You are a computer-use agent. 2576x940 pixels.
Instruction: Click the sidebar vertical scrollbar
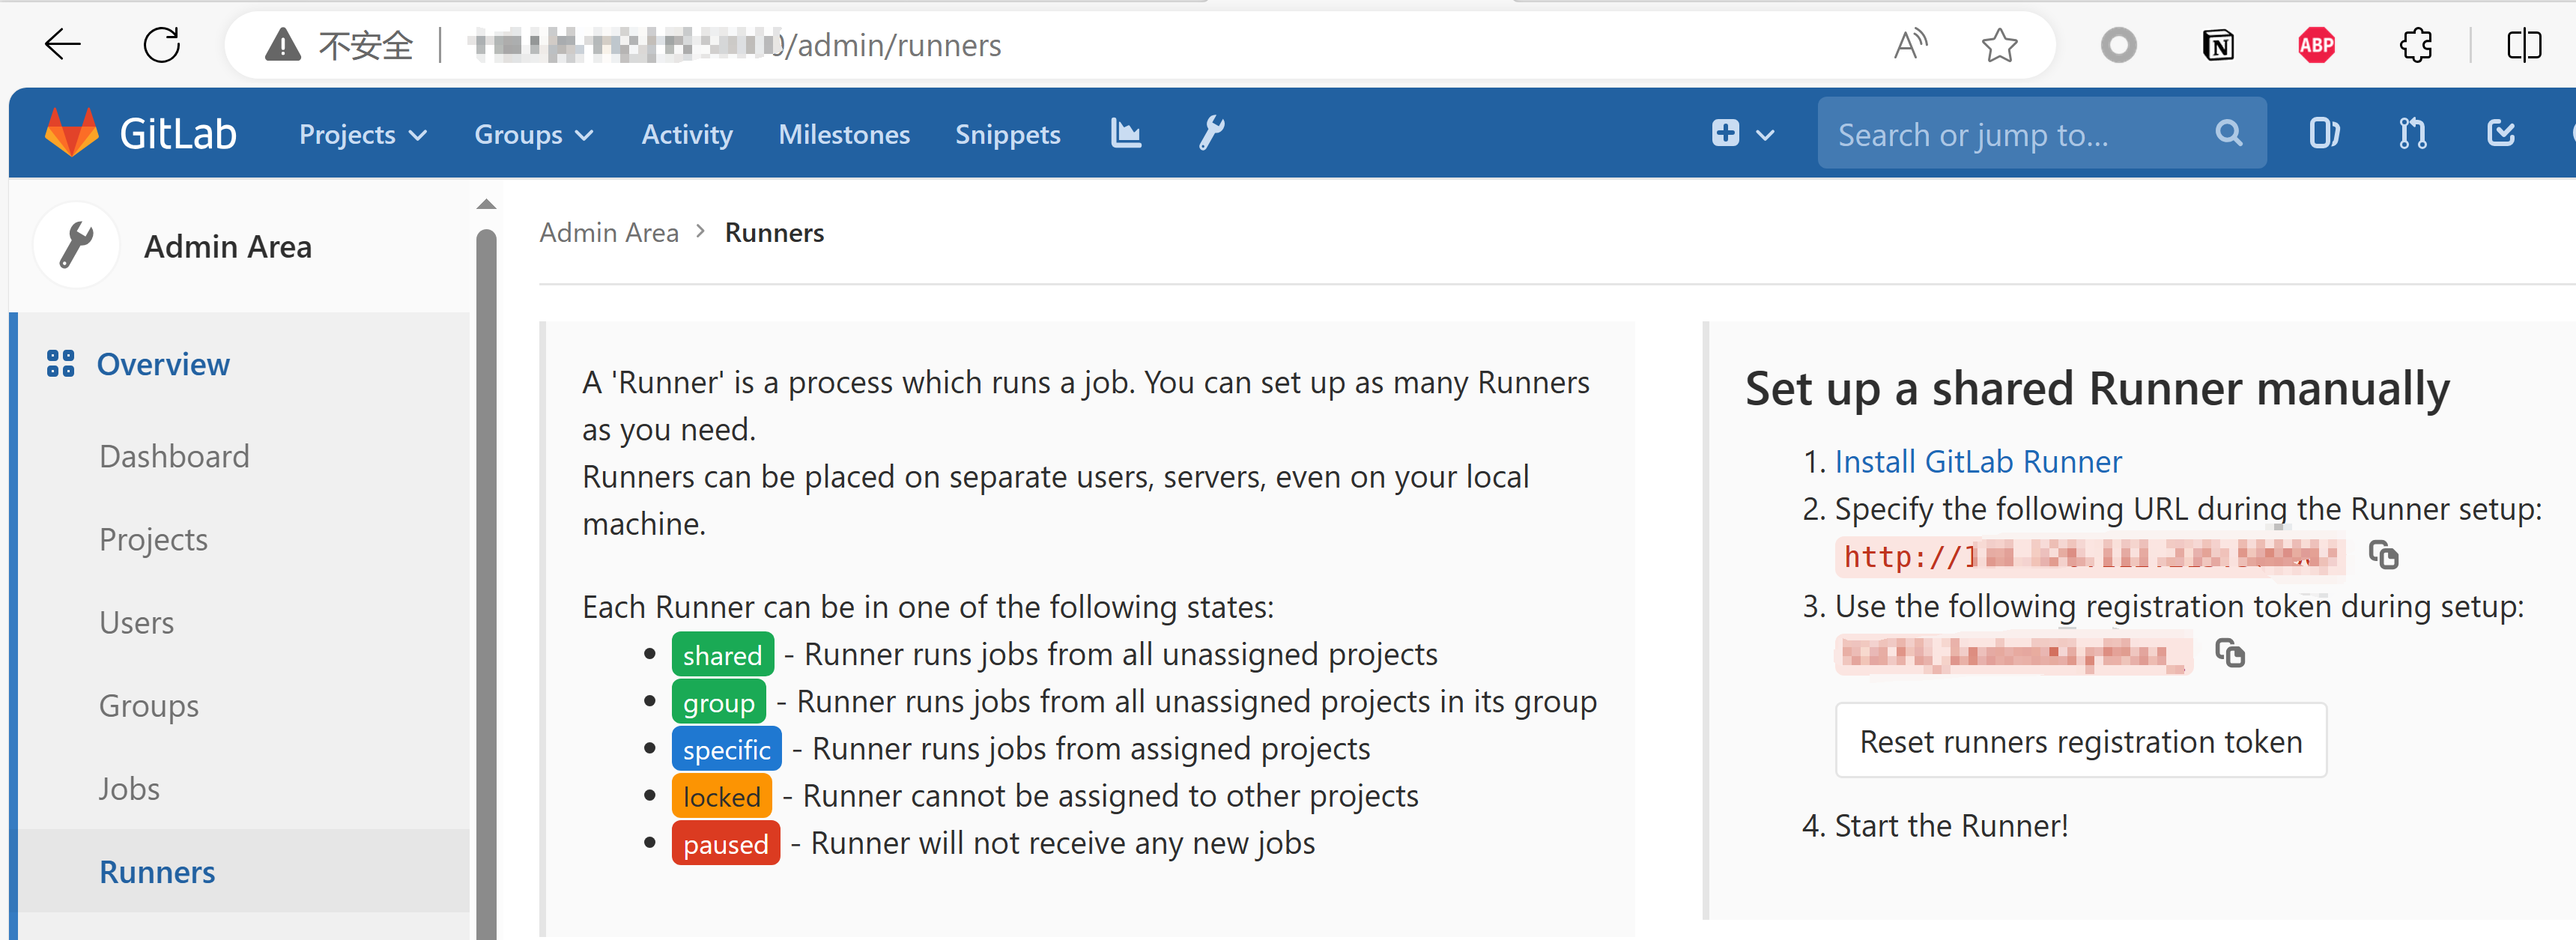click(x=486, y=580)
